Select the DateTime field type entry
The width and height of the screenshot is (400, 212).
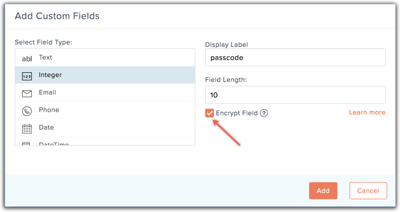pyautogui.click(x=105, y=141)
